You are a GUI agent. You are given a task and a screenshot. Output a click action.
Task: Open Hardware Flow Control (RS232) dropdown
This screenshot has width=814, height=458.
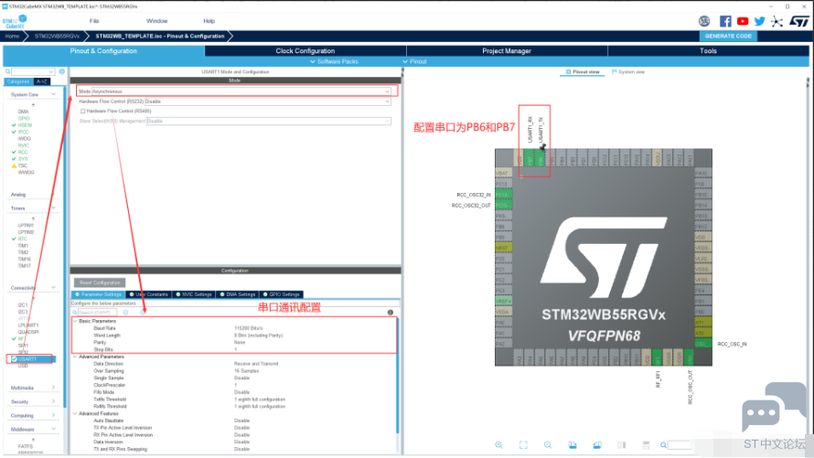267,101
